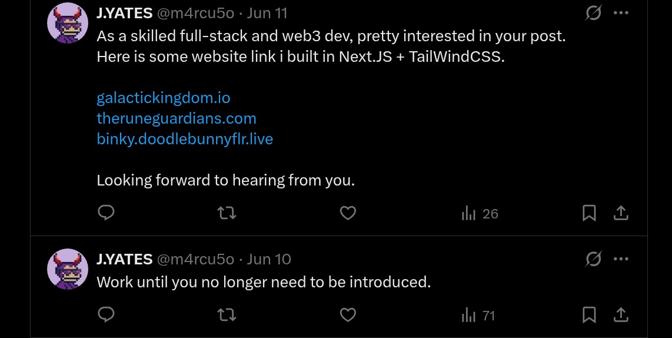Open Grok icon on Jun 10 post

point(594,259)
